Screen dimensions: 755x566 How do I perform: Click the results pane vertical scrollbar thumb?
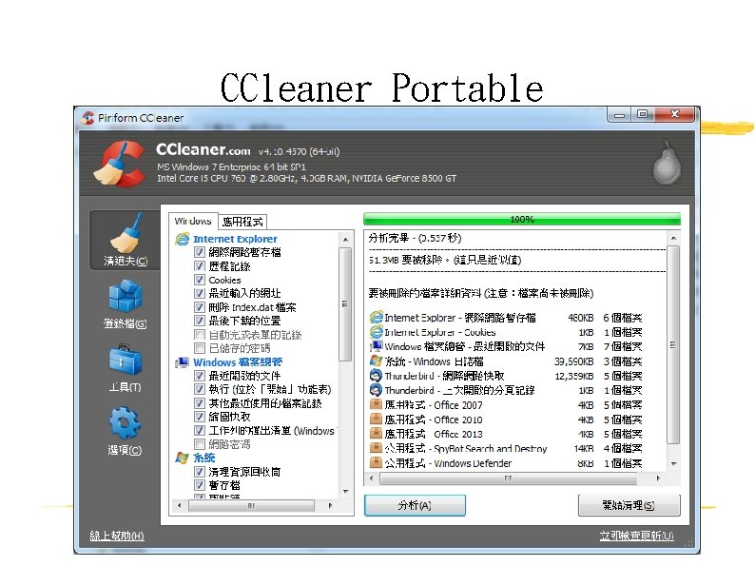(673, 345)
